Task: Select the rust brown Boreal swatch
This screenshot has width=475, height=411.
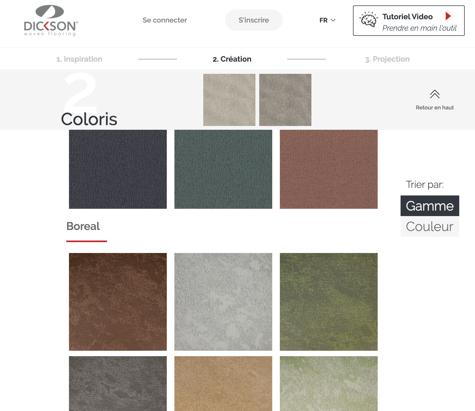Action: click(118, 301)
